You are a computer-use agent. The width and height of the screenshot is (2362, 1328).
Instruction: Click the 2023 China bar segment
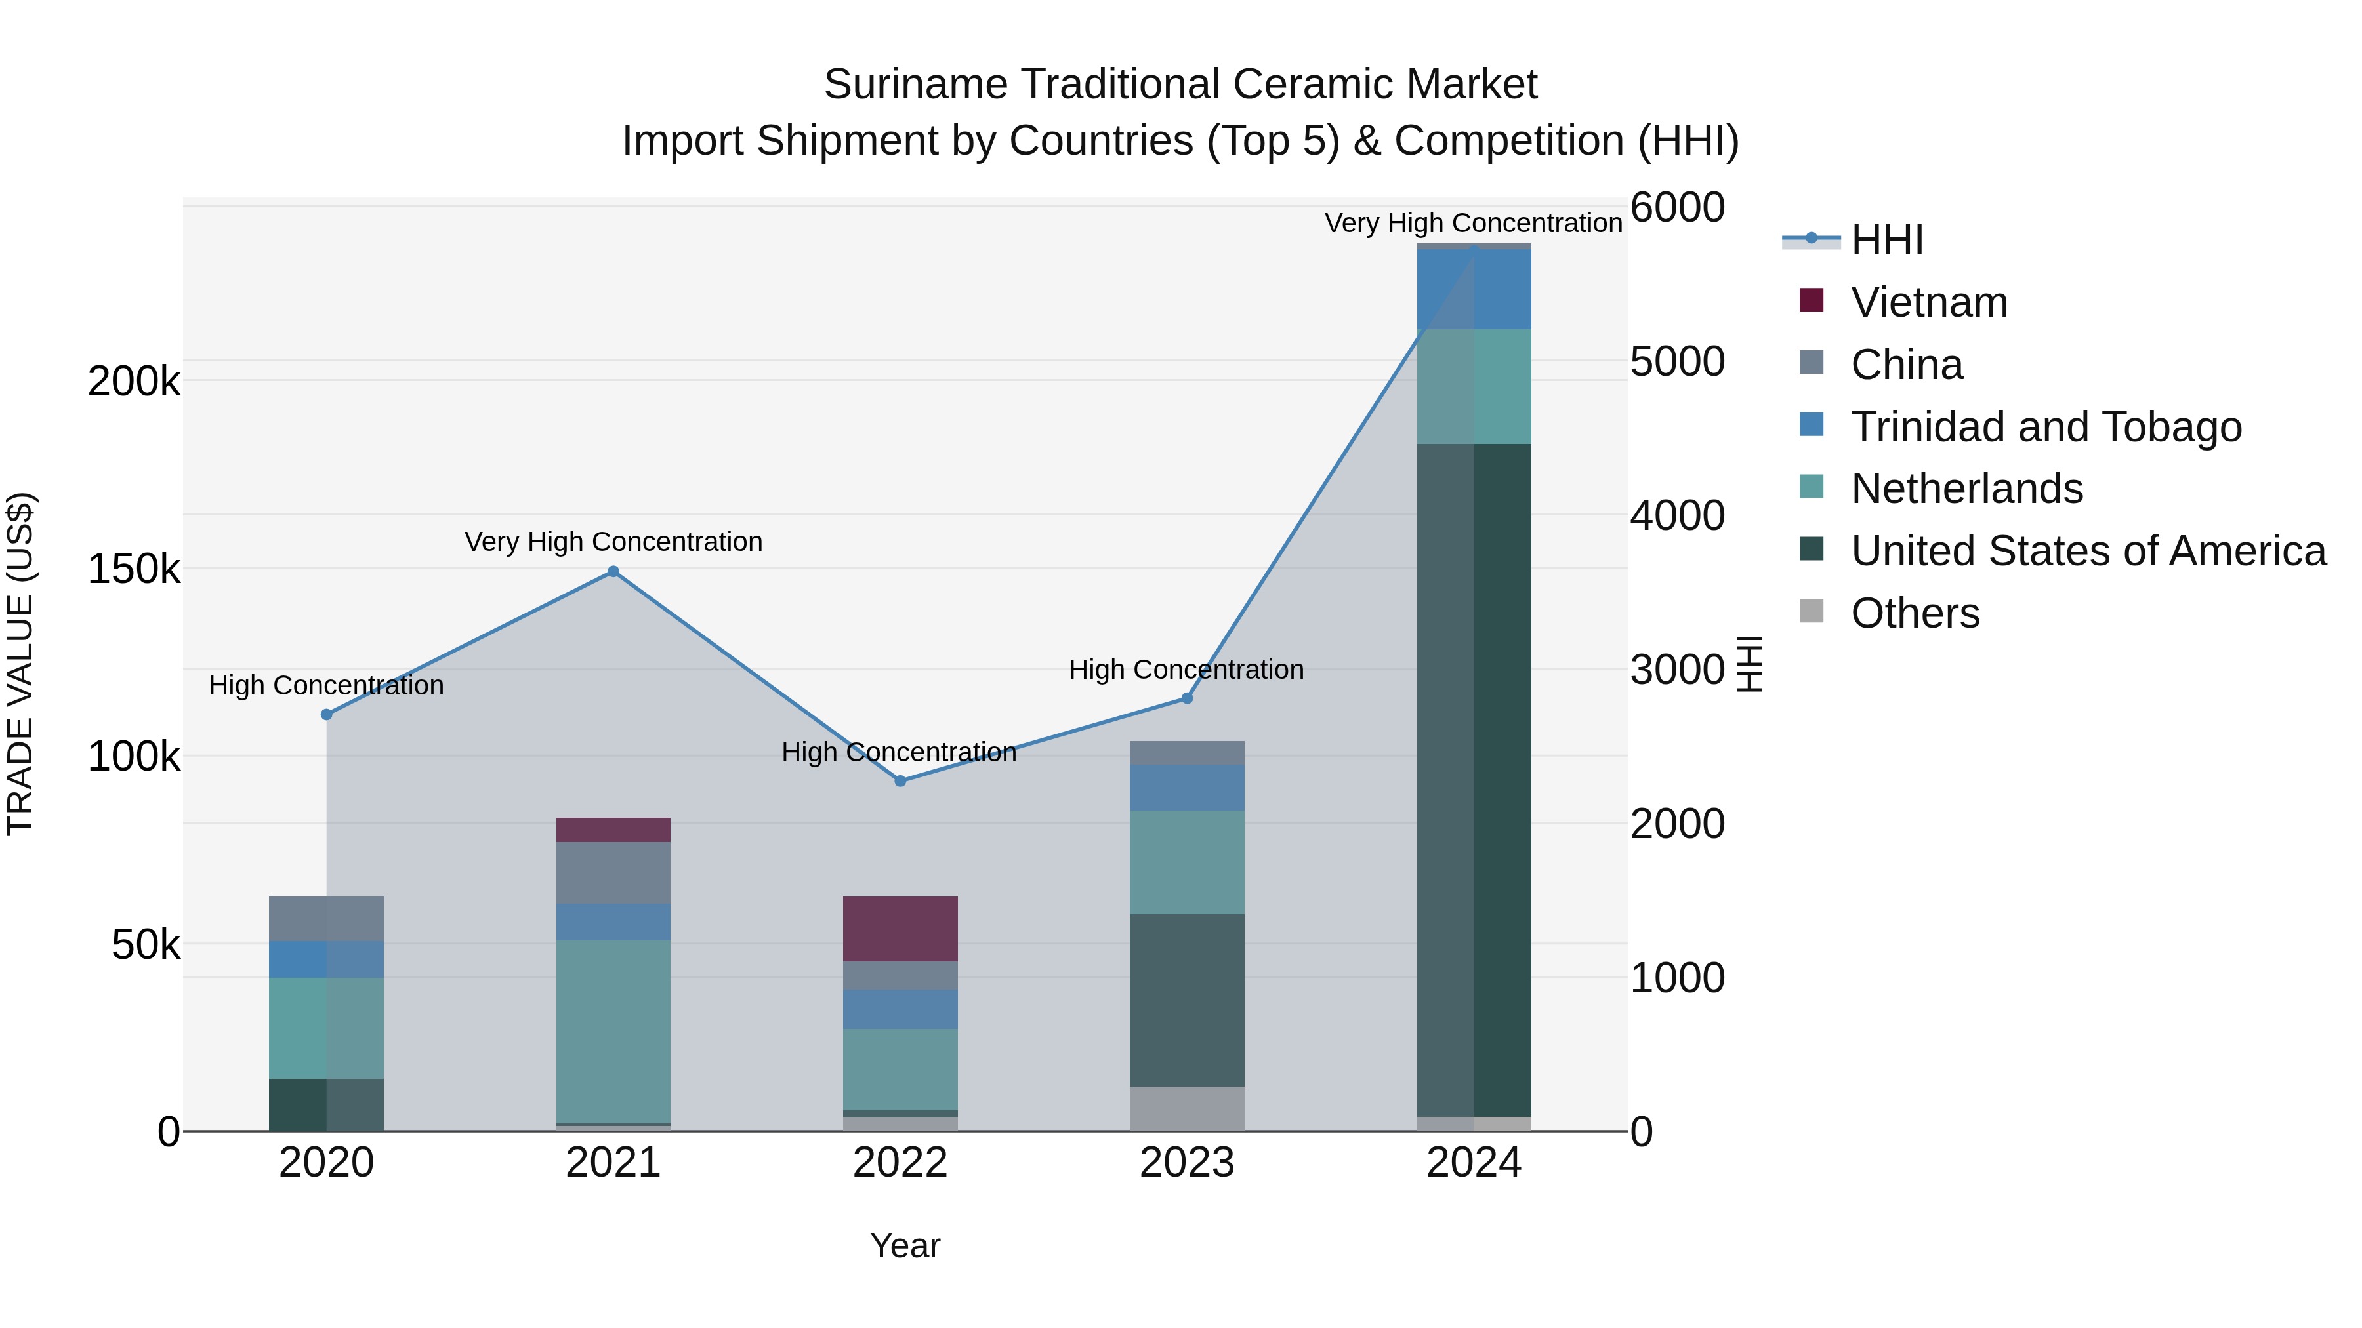(1188, 754)
